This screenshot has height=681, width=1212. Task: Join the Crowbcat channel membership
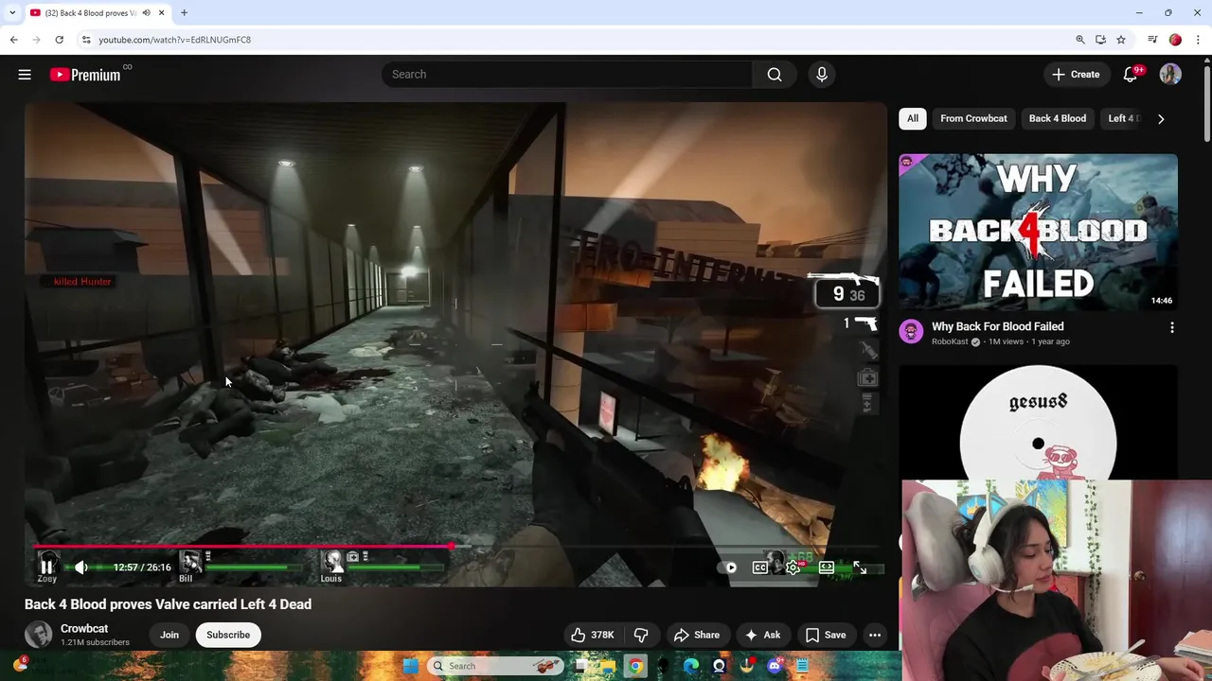[169, 635]
